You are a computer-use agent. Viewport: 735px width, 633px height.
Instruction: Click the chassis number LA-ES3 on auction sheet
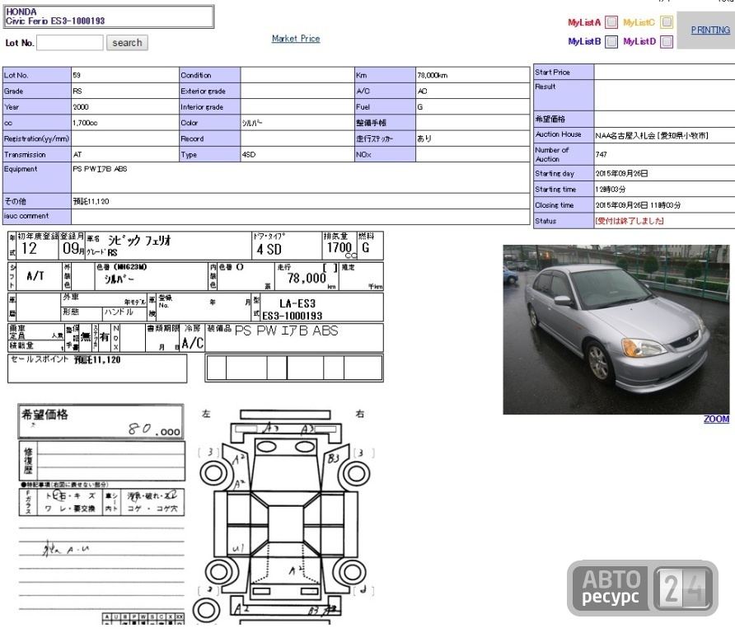click(x=297, y=303)
